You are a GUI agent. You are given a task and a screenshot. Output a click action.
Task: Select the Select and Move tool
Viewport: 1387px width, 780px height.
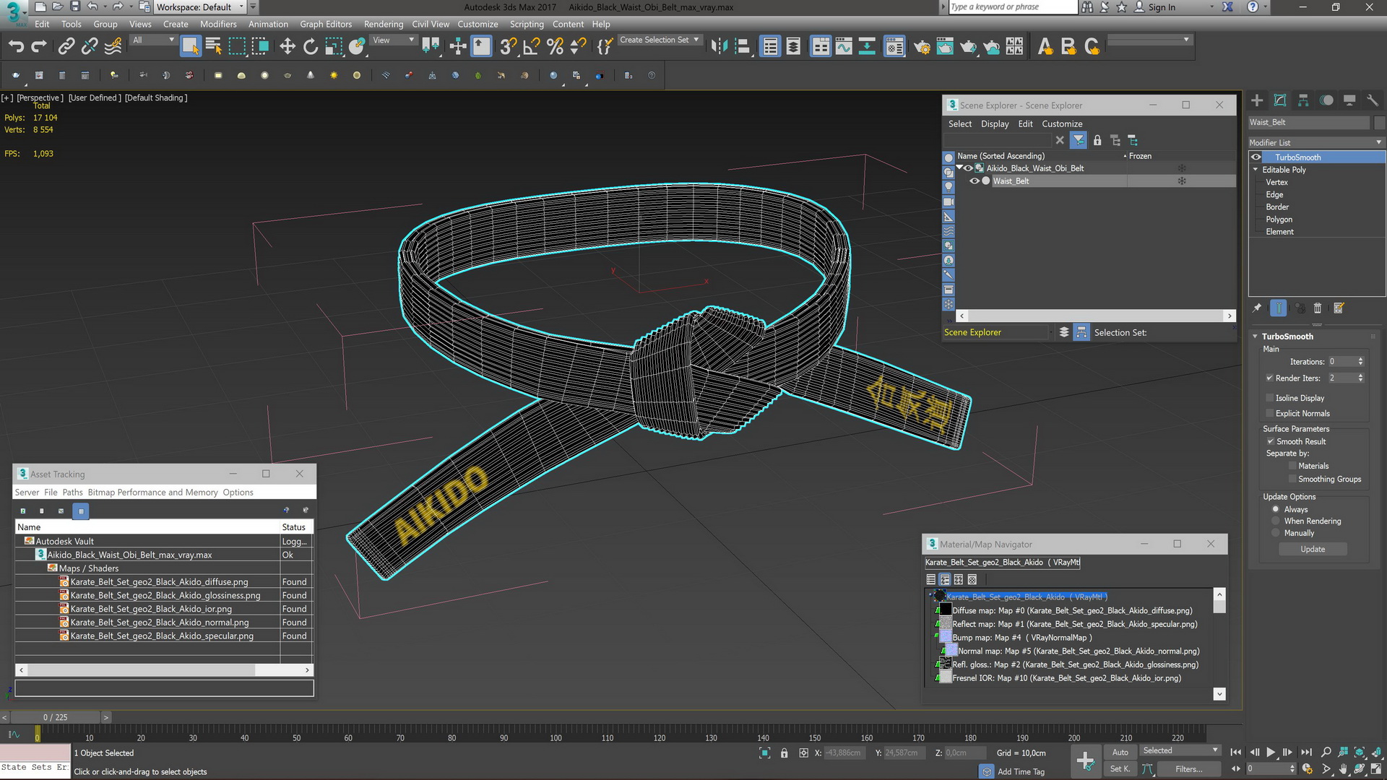[x=288, y=47]
